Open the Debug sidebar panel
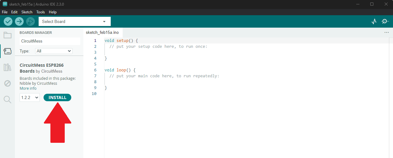393x158 pixels. point(7,83)
